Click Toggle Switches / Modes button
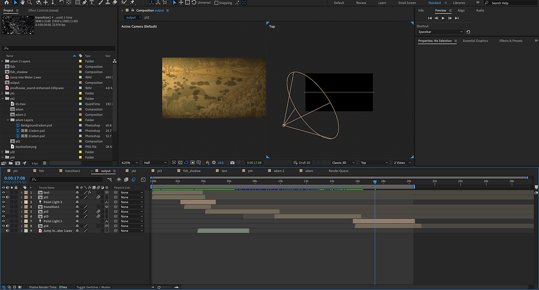Viewport: 539px width, 290px height. coord(93,287)
